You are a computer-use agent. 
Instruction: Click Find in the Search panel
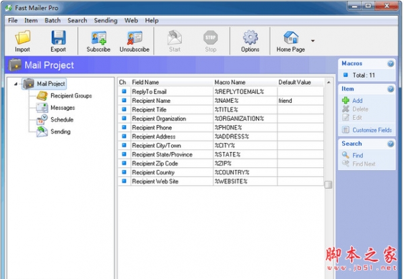click(x=358, y=155)
